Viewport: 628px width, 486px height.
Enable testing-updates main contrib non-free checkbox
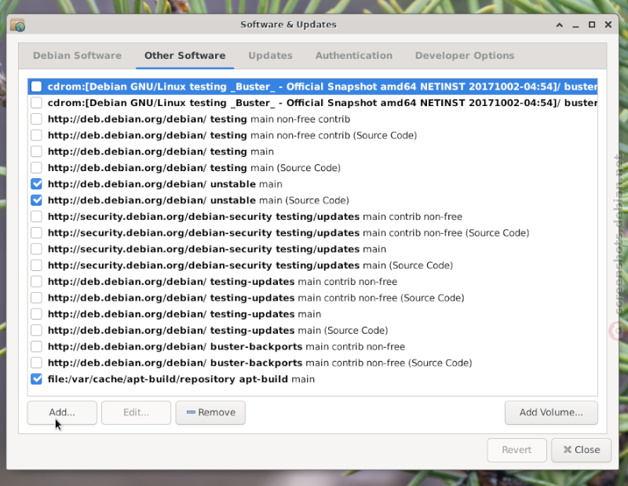tap(36, 282)
